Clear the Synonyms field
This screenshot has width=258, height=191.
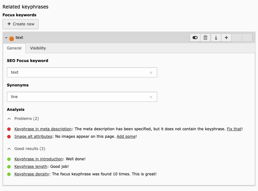point(151,97)
